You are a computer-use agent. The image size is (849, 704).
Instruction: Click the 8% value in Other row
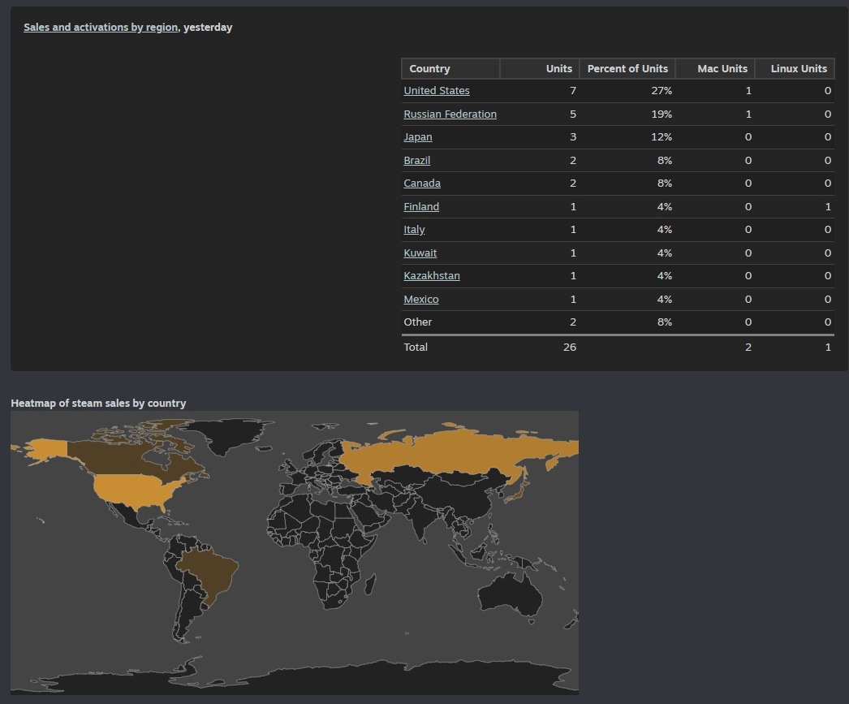pos(665,322)
